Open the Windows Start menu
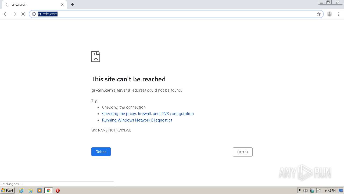Image resolution: width=344 pixels, height=194 pixels. click(8, 190)
